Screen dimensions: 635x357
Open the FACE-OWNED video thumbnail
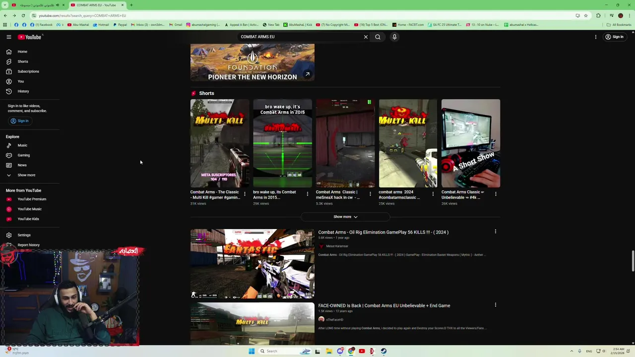[x=252, y=324]
